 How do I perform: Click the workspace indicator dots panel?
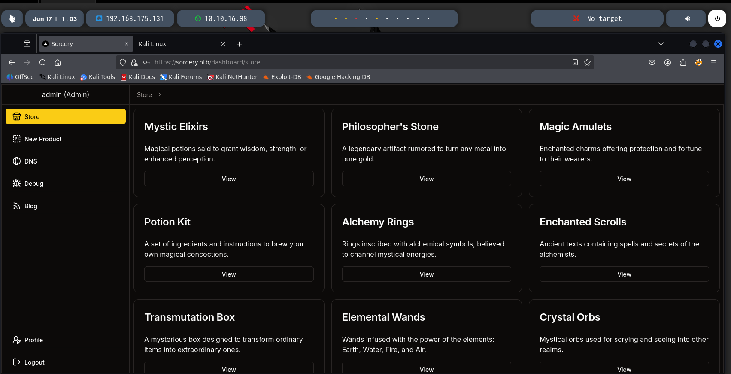click(x=384, y=18)
